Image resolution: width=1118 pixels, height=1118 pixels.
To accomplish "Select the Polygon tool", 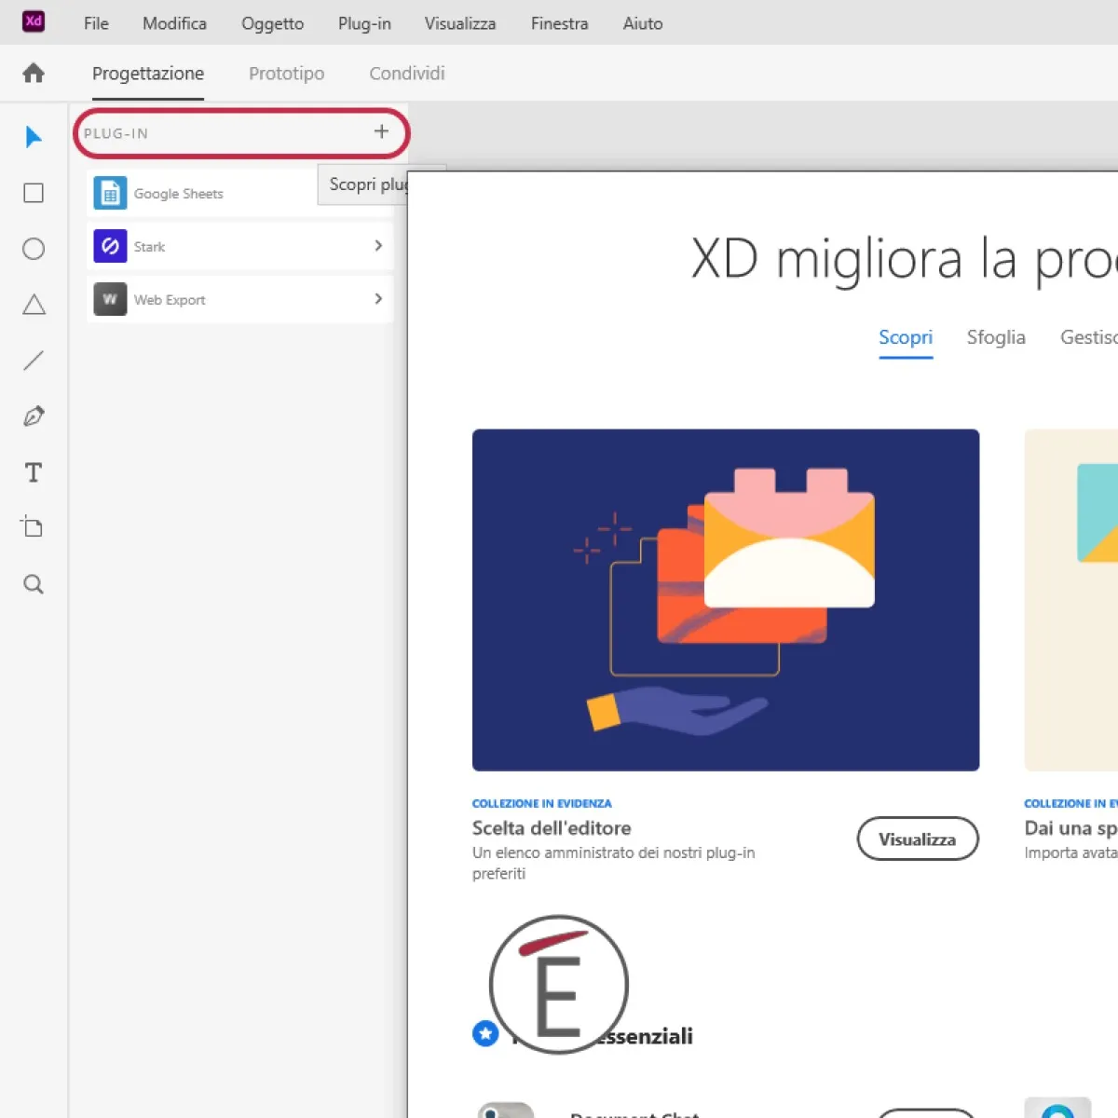I will (33, 305).
